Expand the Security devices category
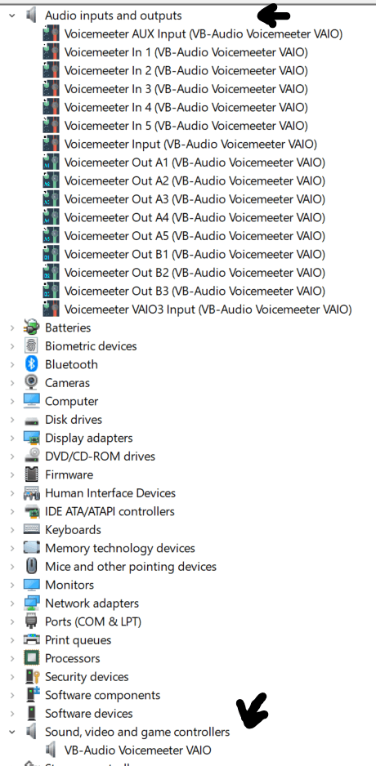 [x=11, y=677]
